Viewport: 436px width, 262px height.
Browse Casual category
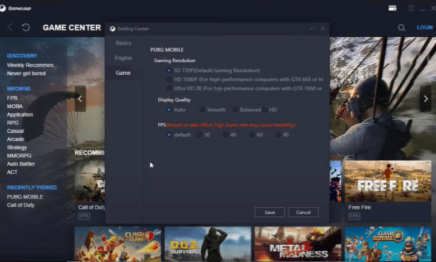click(15, 131)
